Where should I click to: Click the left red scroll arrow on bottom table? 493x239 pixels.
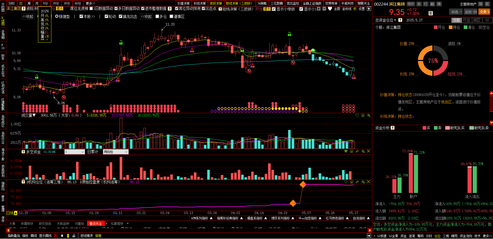[8, 230]
